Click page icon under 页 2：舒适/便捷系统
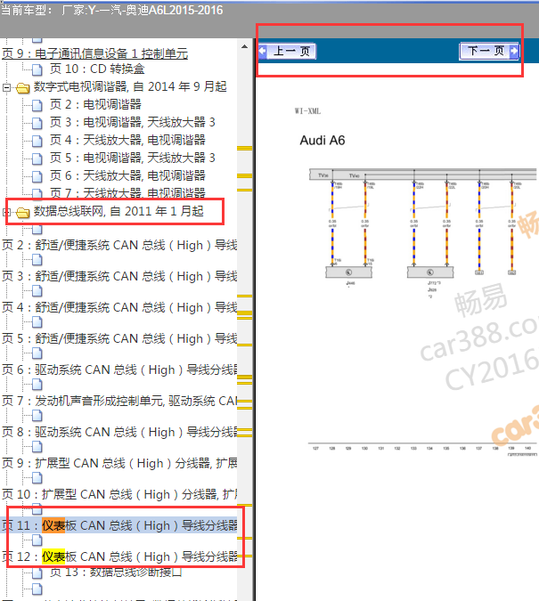The image size is (539, 601). (37, 260)
